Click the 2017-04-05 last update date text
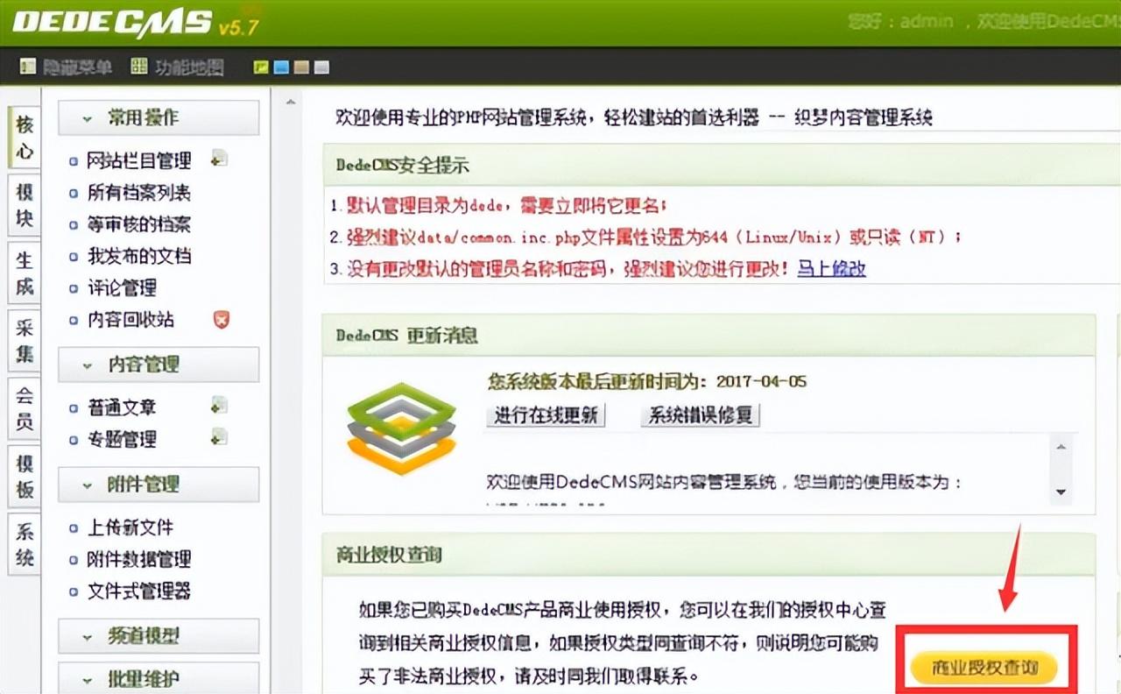1121x694 pixels. pyautogui.click(x=761, y=381)
